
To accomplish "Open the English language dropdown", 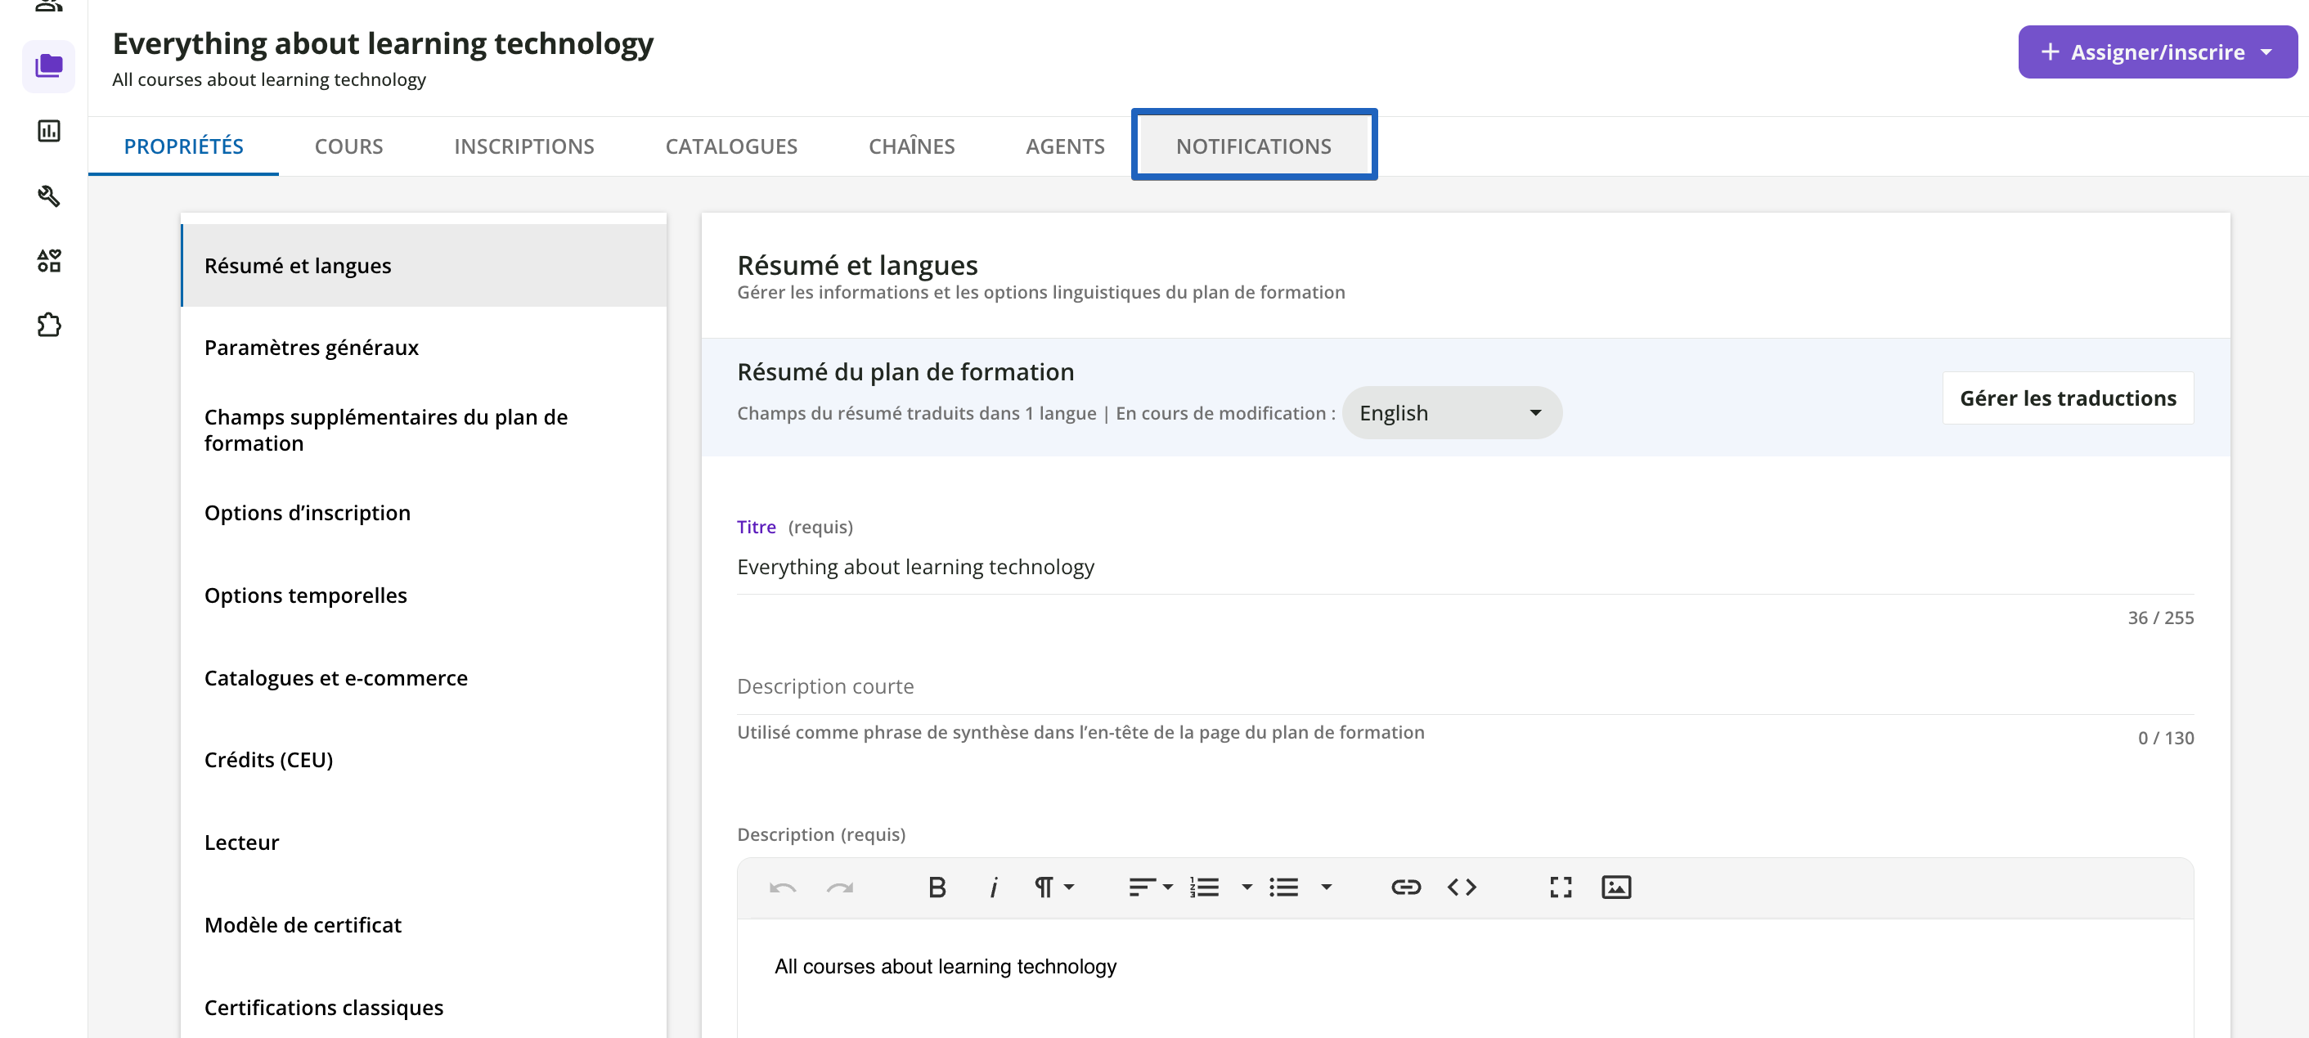I will tap(1451, 413).
